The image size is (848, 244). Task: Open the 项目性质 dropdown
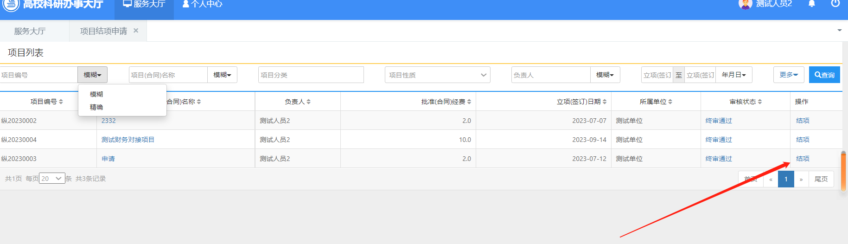(437, 75)
